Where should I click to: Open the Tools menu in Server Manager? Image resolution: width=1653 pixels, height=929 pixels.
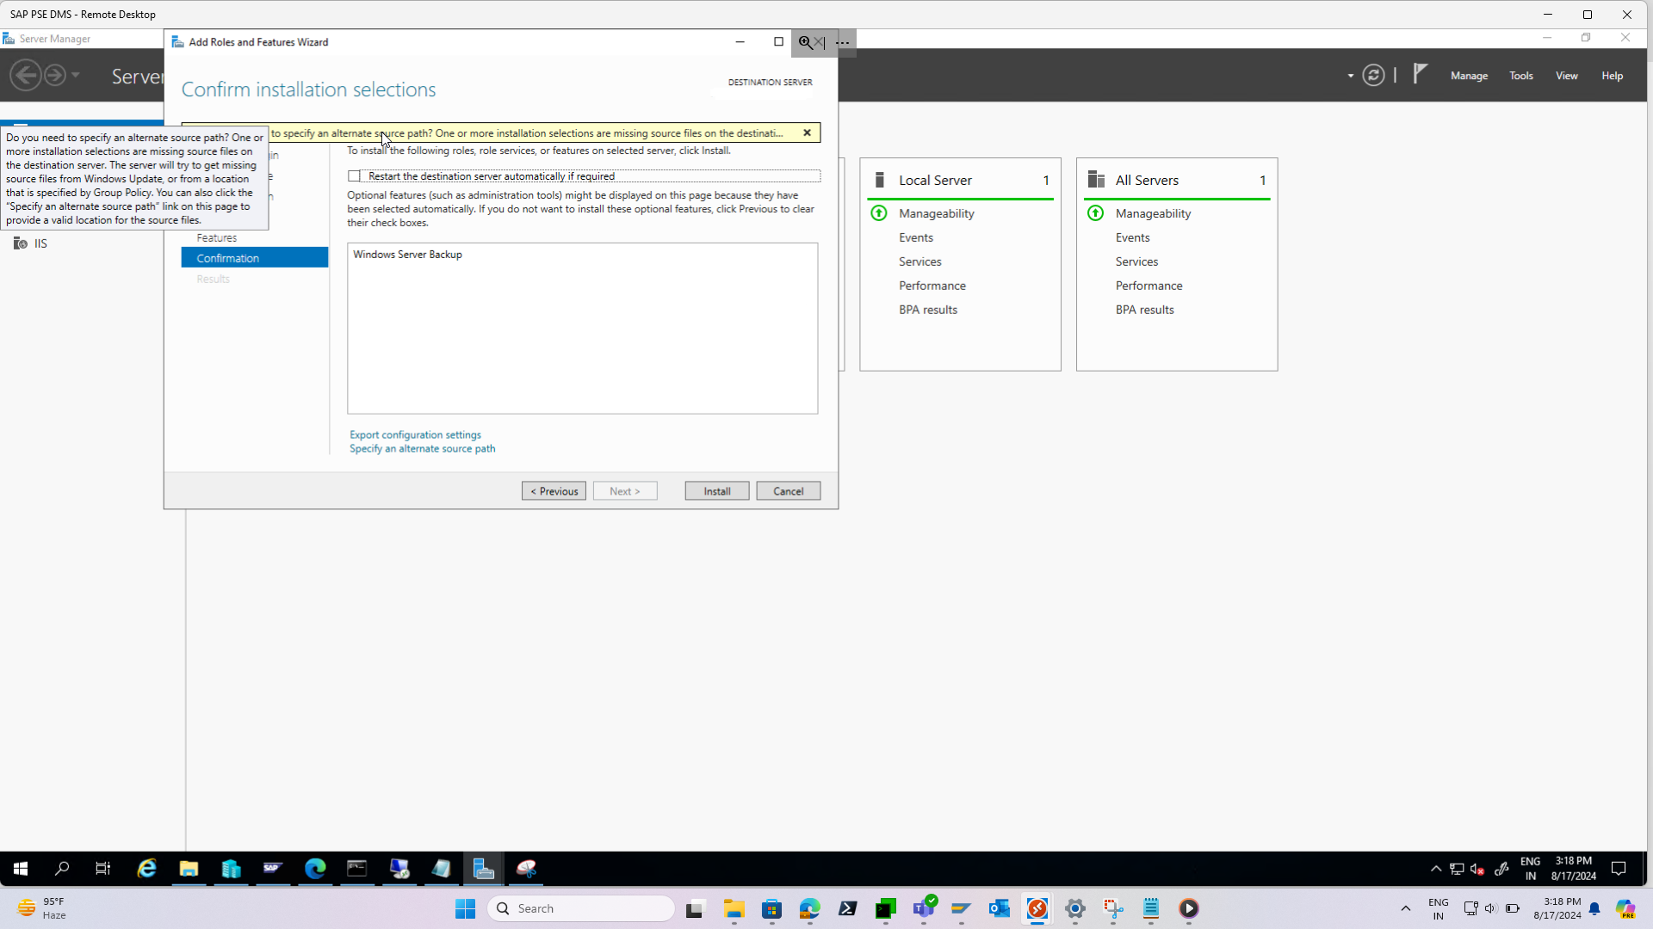click(x=1520, y=76)
